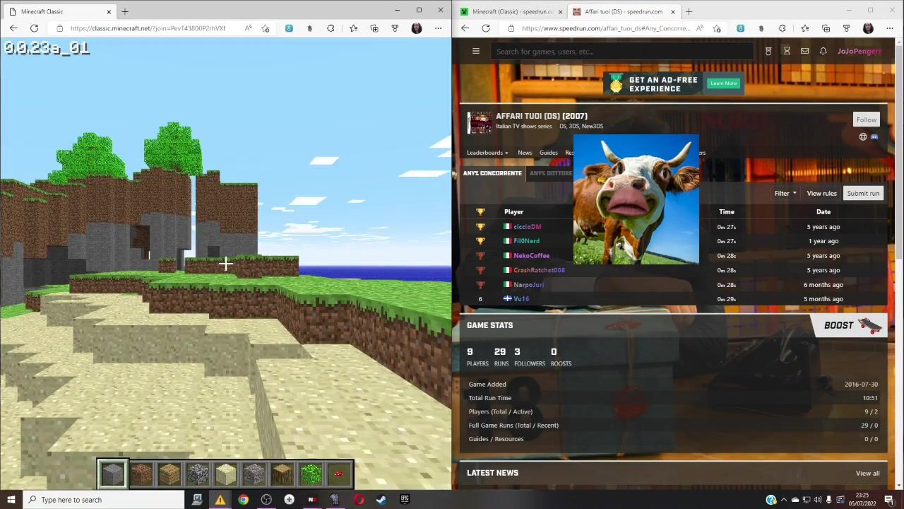
Task: Toggle Follow for Affari Tuoi game
Action: [866, 119]
